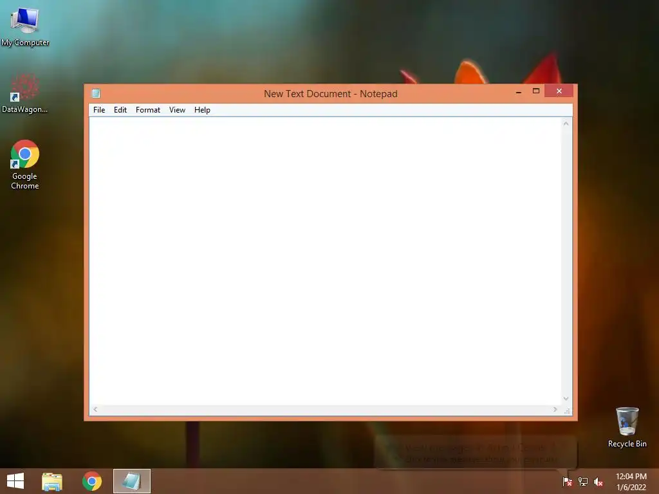Screen dimensions: 659x494
Task: Minimize the Notepad window
Action: point(519,91)
